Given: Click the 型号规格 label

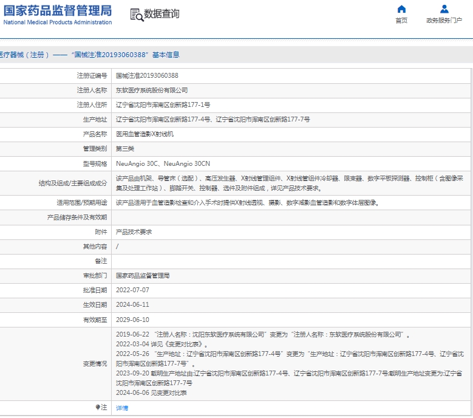Looking at the screenshot, I should pyautogui.click(x=95, y=163).
